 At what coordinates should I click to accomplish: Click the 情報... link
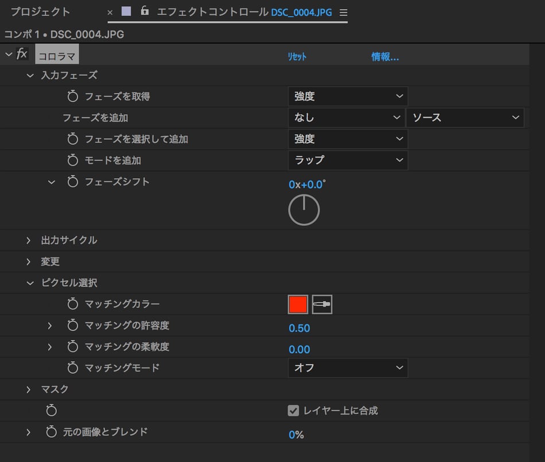pos(385,56)
